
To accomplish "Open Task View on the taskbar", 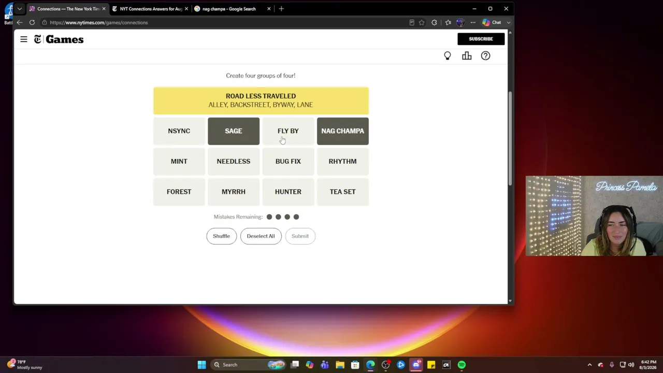I will click(295, 365).
